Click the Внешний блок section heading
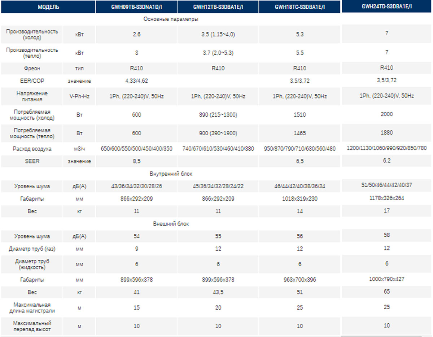The height and width of the screenshot is (337, 433). pos(171,224)
